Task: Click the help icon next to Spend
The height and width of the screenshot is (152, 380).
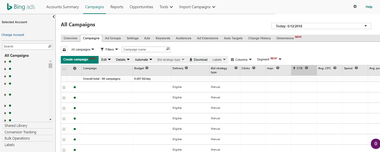Action: [356, 68]
